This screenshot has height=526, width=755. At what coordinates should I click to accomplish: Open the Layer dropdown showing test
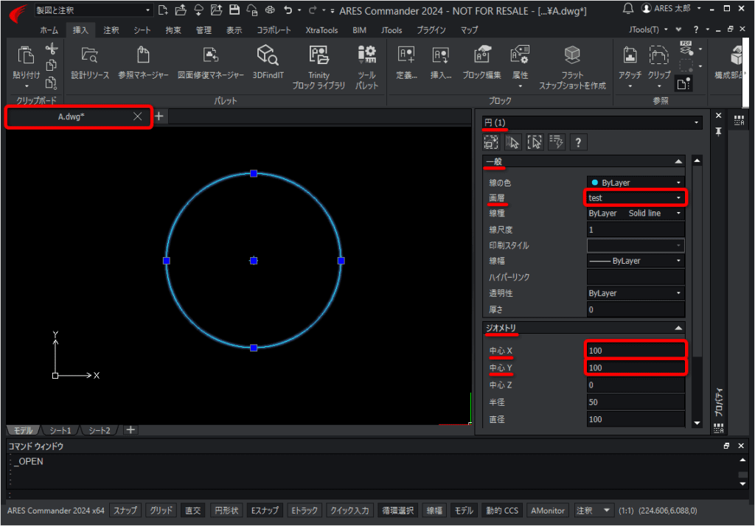point(636,197)
